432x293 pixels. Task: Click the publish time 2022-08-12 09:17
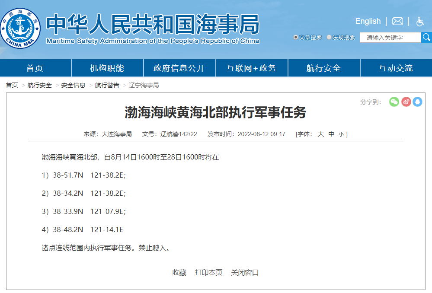tap(262, 134)
